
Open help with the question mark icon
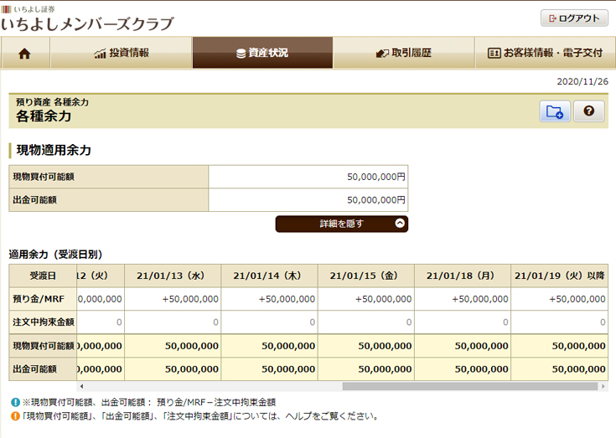[588, 111]
